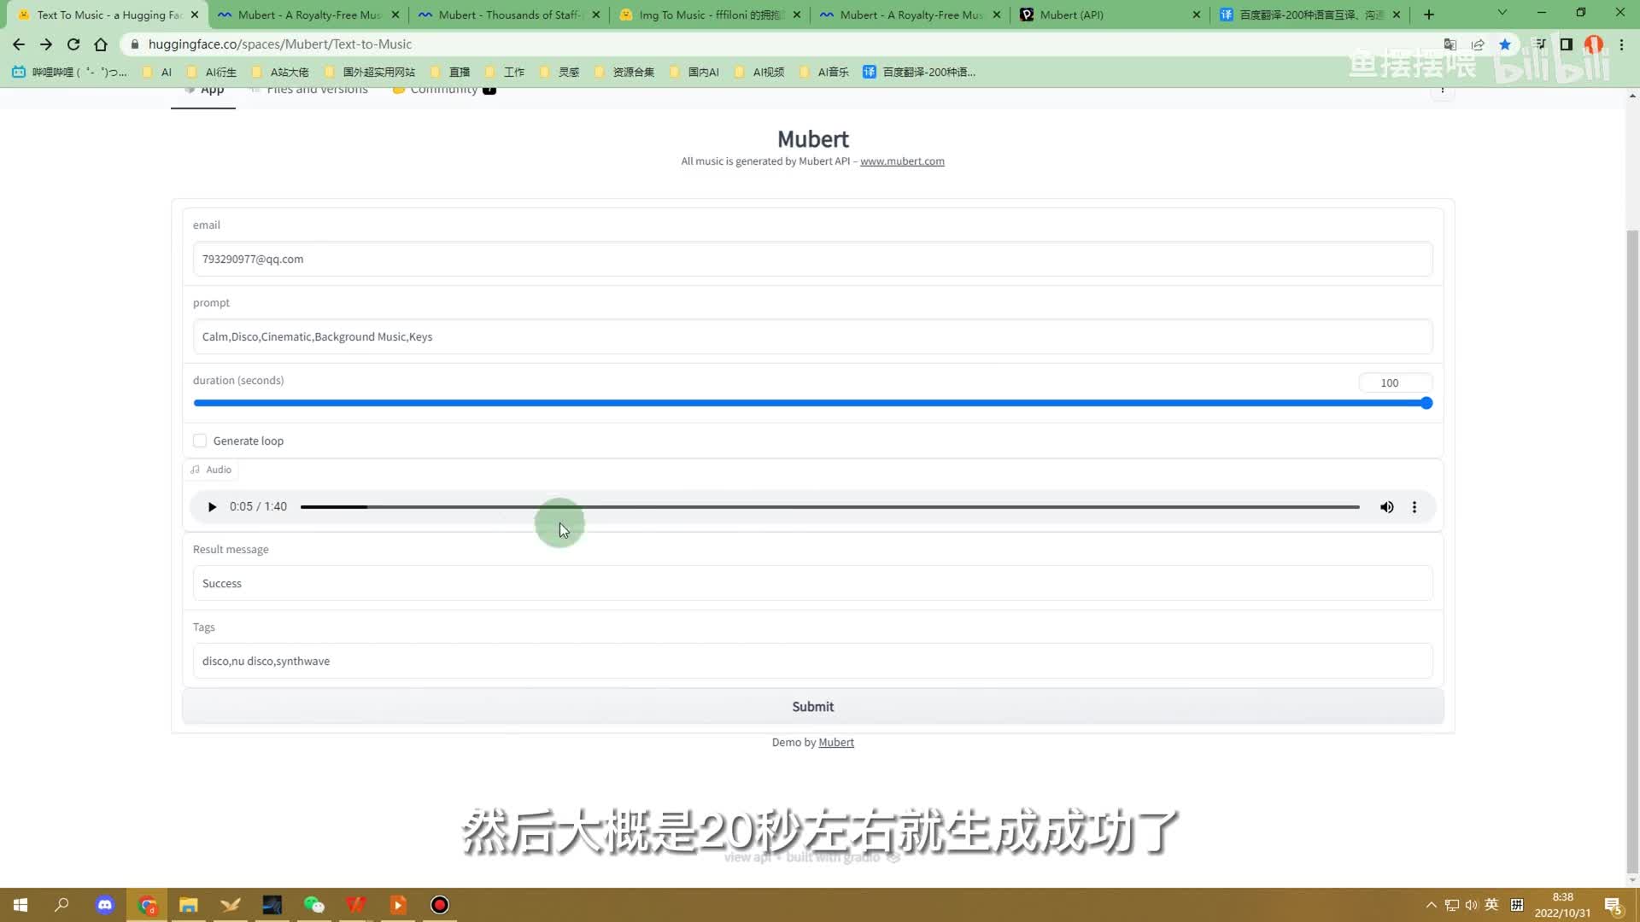The image size is (1640, 922).
Task: Reload the current page
Action: tap(73, 44)
